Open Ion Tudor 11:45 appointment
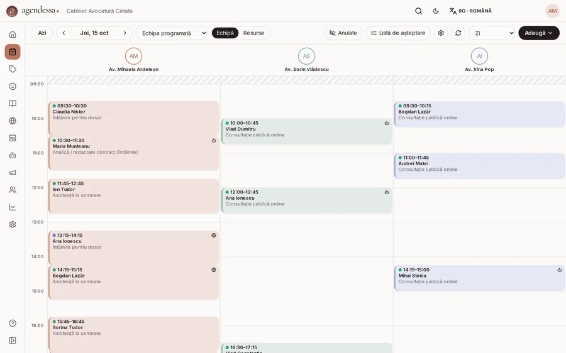 (x=134, y=196)
